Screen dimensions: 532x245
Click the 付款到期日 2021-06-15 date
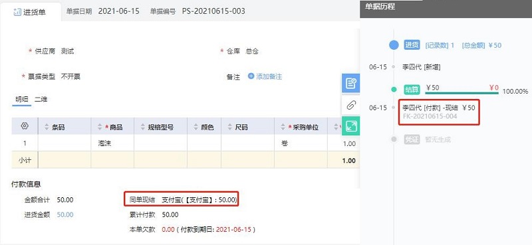(233, 230)
